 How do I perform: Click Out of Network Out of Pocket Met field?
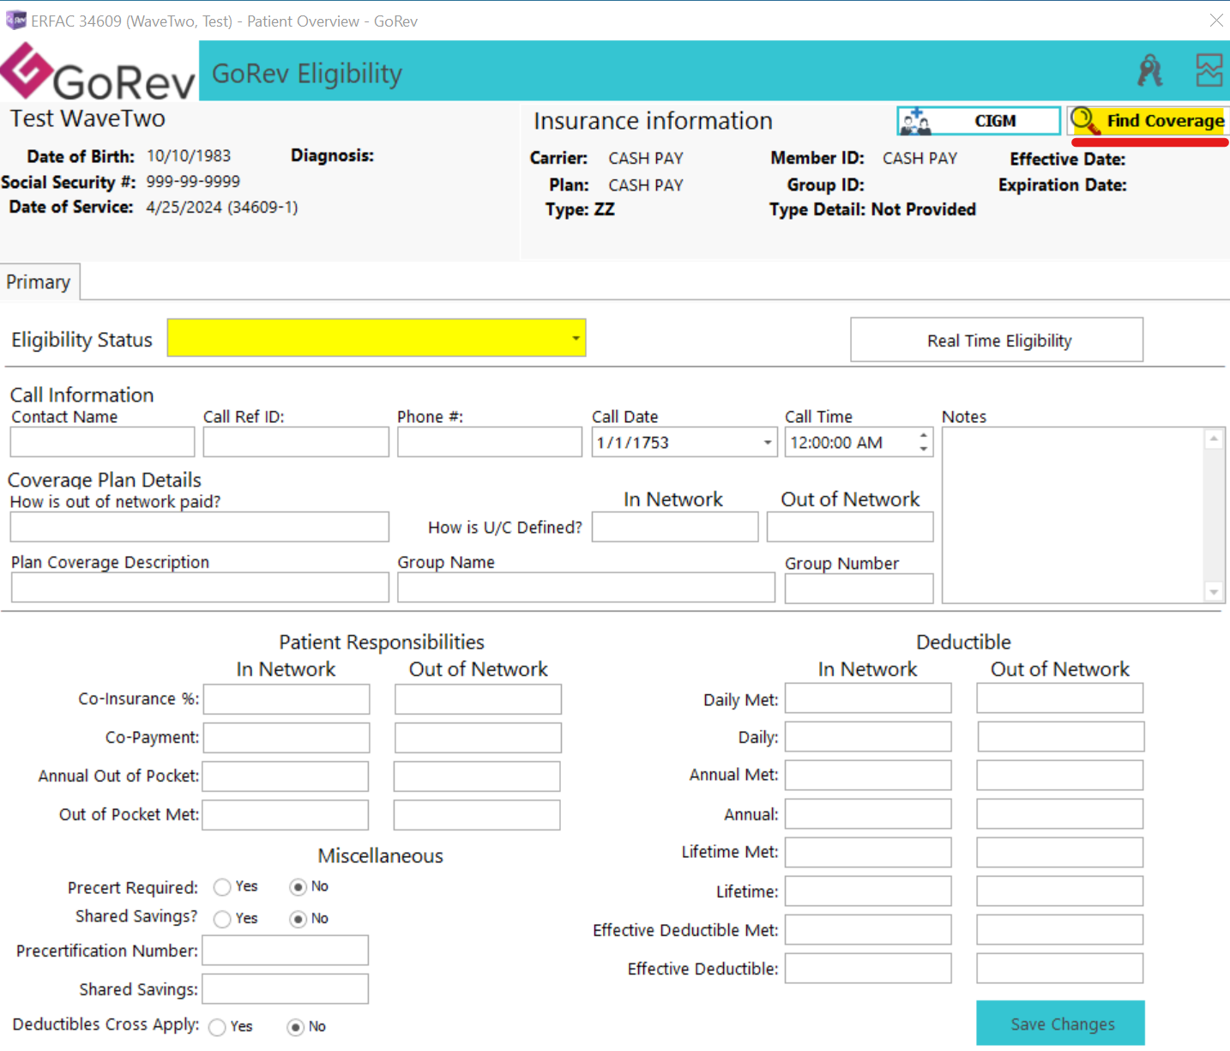pyautogui.click(x=477, y=815)
